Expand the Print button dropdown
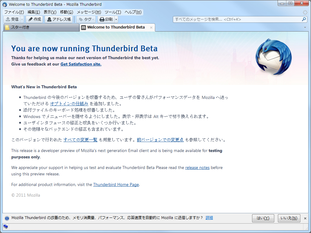The height and width of the screenshot is (233, 311). click(116, 19)
